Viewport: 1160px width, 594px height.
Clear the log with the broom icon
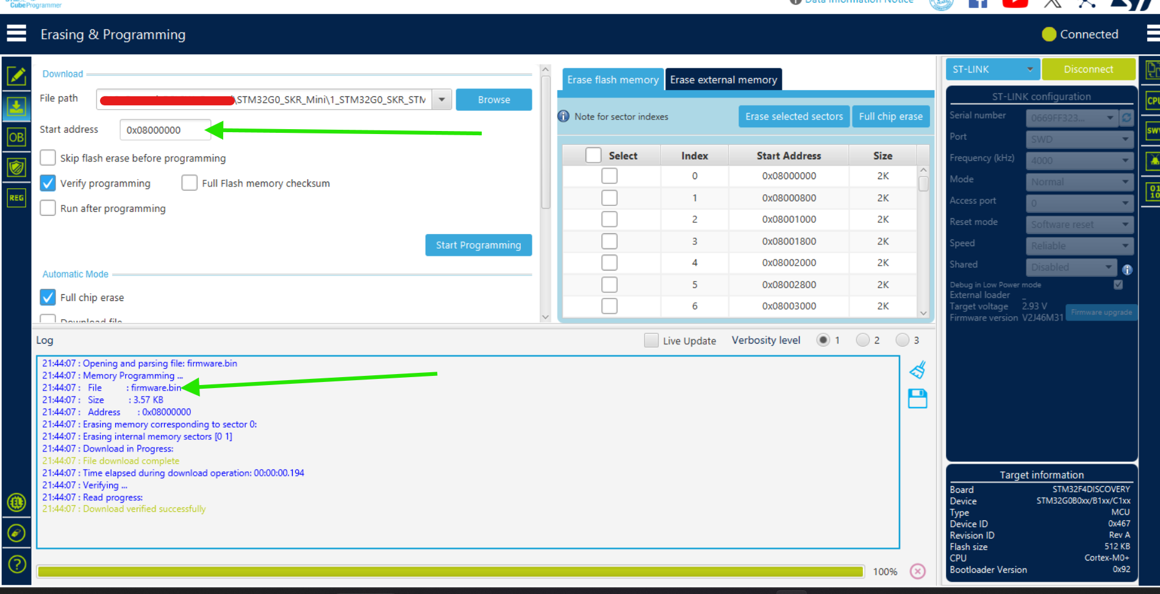917,370
